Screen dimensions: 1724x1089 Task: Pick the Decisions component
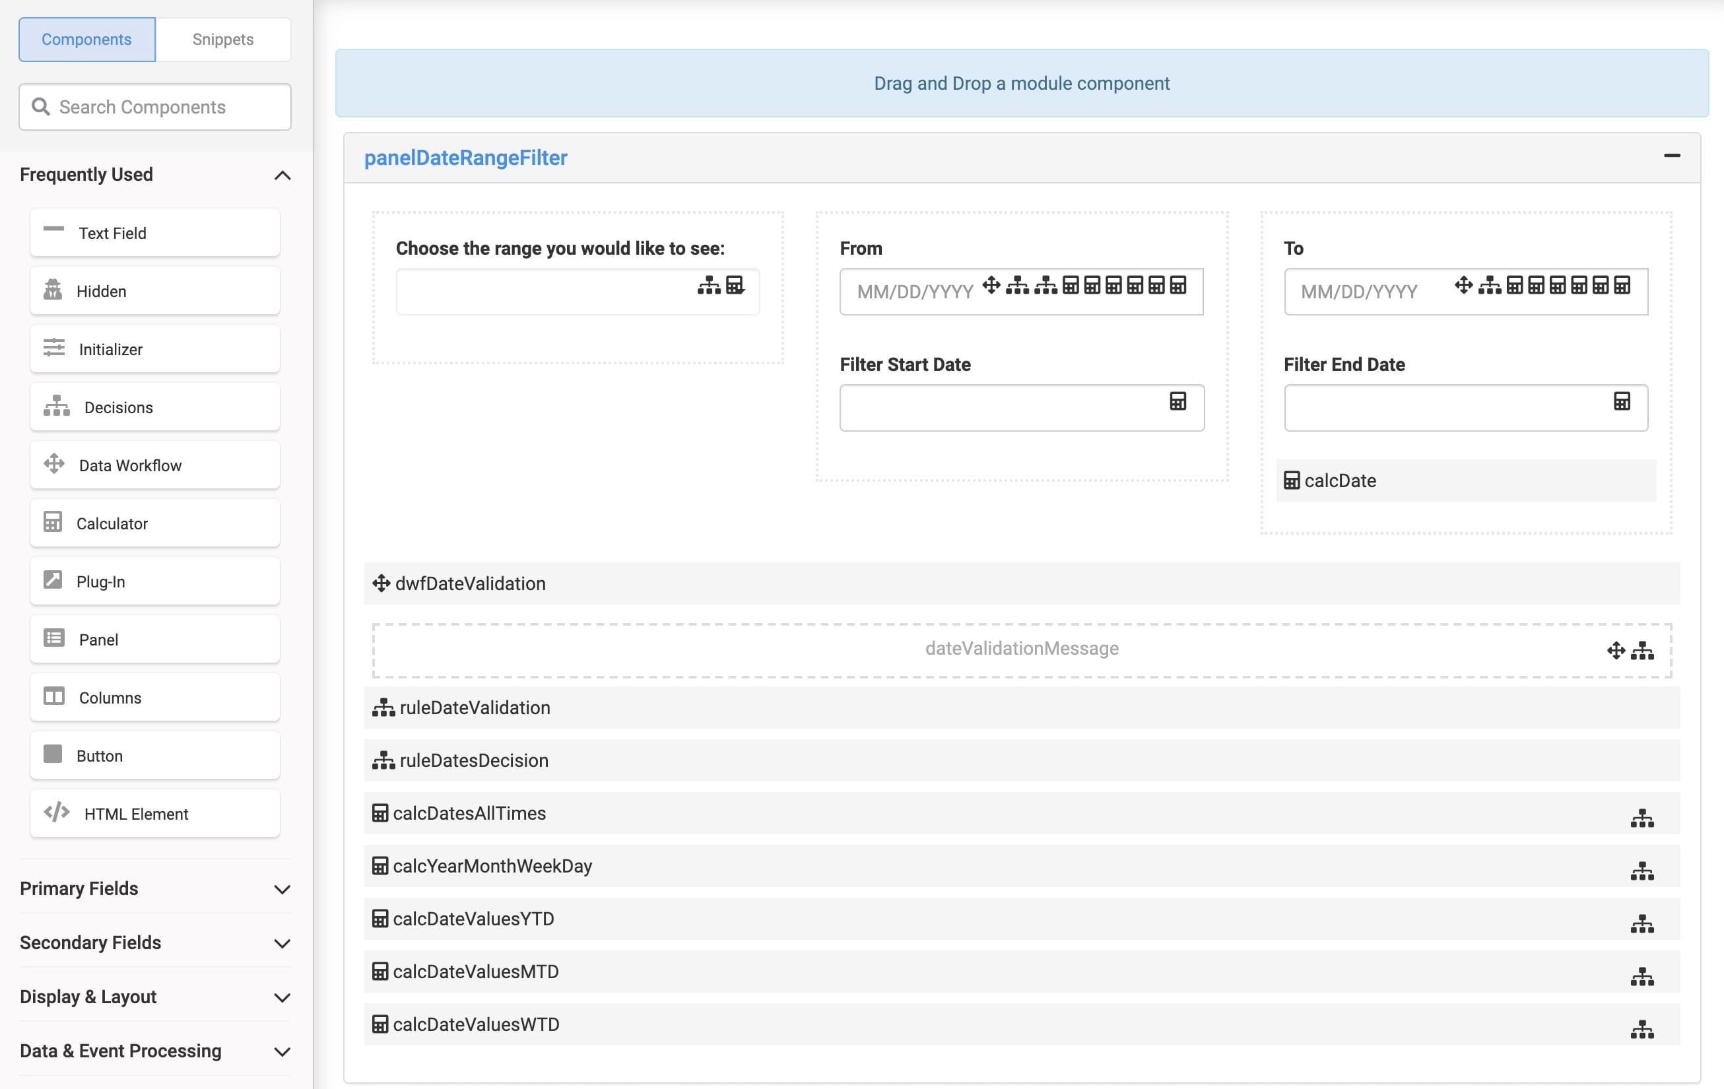(154, 407)
